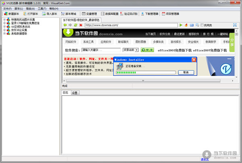Open the 下载管理器 (download manager) icon
Screen dimensions: 242x163
pos(142,14)
